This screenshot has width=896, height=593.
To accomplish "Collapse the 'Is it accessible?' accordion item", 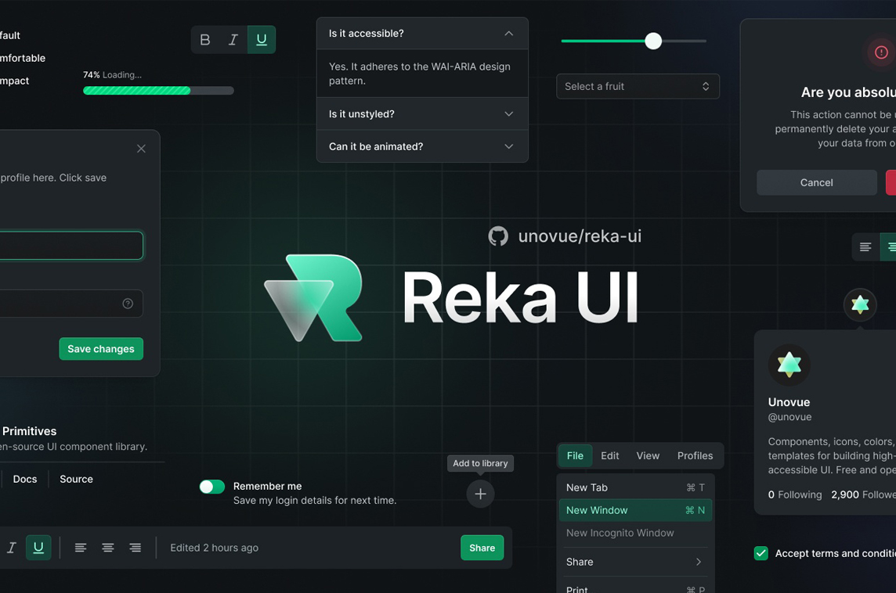I will point(422,34).
